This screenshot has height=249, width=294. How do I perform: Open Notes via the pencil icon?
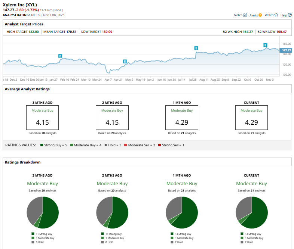pyautogui.click(x=245, y=15)
